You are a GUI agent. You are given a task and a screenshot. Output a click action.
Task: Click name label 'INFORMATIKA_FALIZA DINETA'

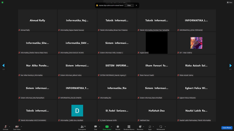[71, 98]
